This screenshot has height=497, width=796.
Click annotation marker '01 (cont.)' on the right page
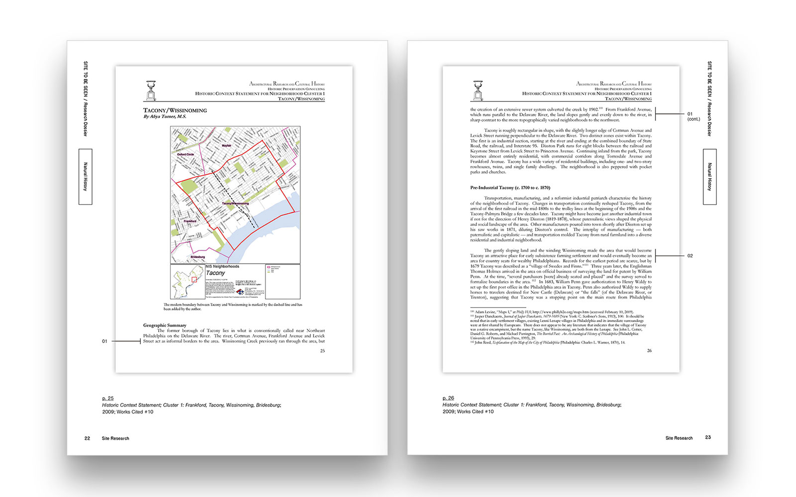tap(693, 116)
